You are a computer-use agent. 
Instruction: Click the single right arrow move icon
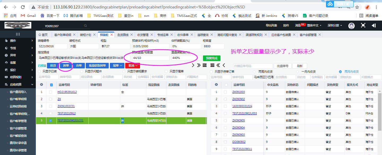(x=193, y=65)
